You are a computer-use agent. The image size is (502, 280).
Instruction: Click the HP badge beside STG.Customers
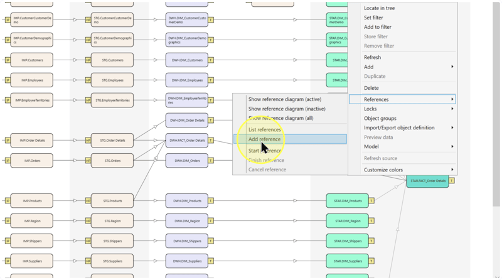88,60
